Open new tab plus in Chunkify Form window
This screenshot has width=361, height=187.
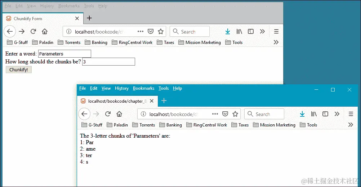pos(89,18)
